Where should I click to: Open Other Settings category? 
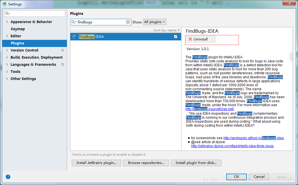pyautogui.click(x=23, y=79)
